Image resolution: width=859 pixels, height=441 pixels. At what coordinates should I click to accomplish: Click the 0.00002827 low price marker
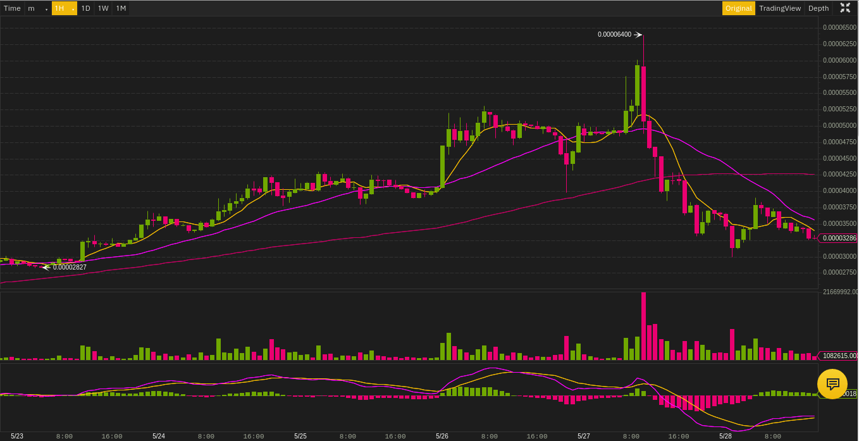point(70,267)
